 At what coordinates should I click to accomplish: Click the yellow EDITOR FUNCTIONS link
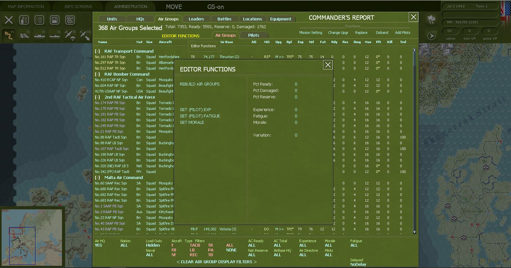coord(180,36)
